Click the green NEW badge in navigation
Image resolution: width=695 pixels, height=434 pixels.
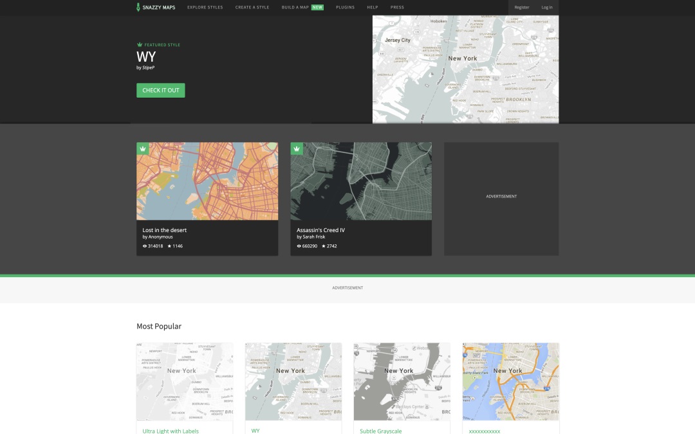pyautogui.click(x=317, y=7)
